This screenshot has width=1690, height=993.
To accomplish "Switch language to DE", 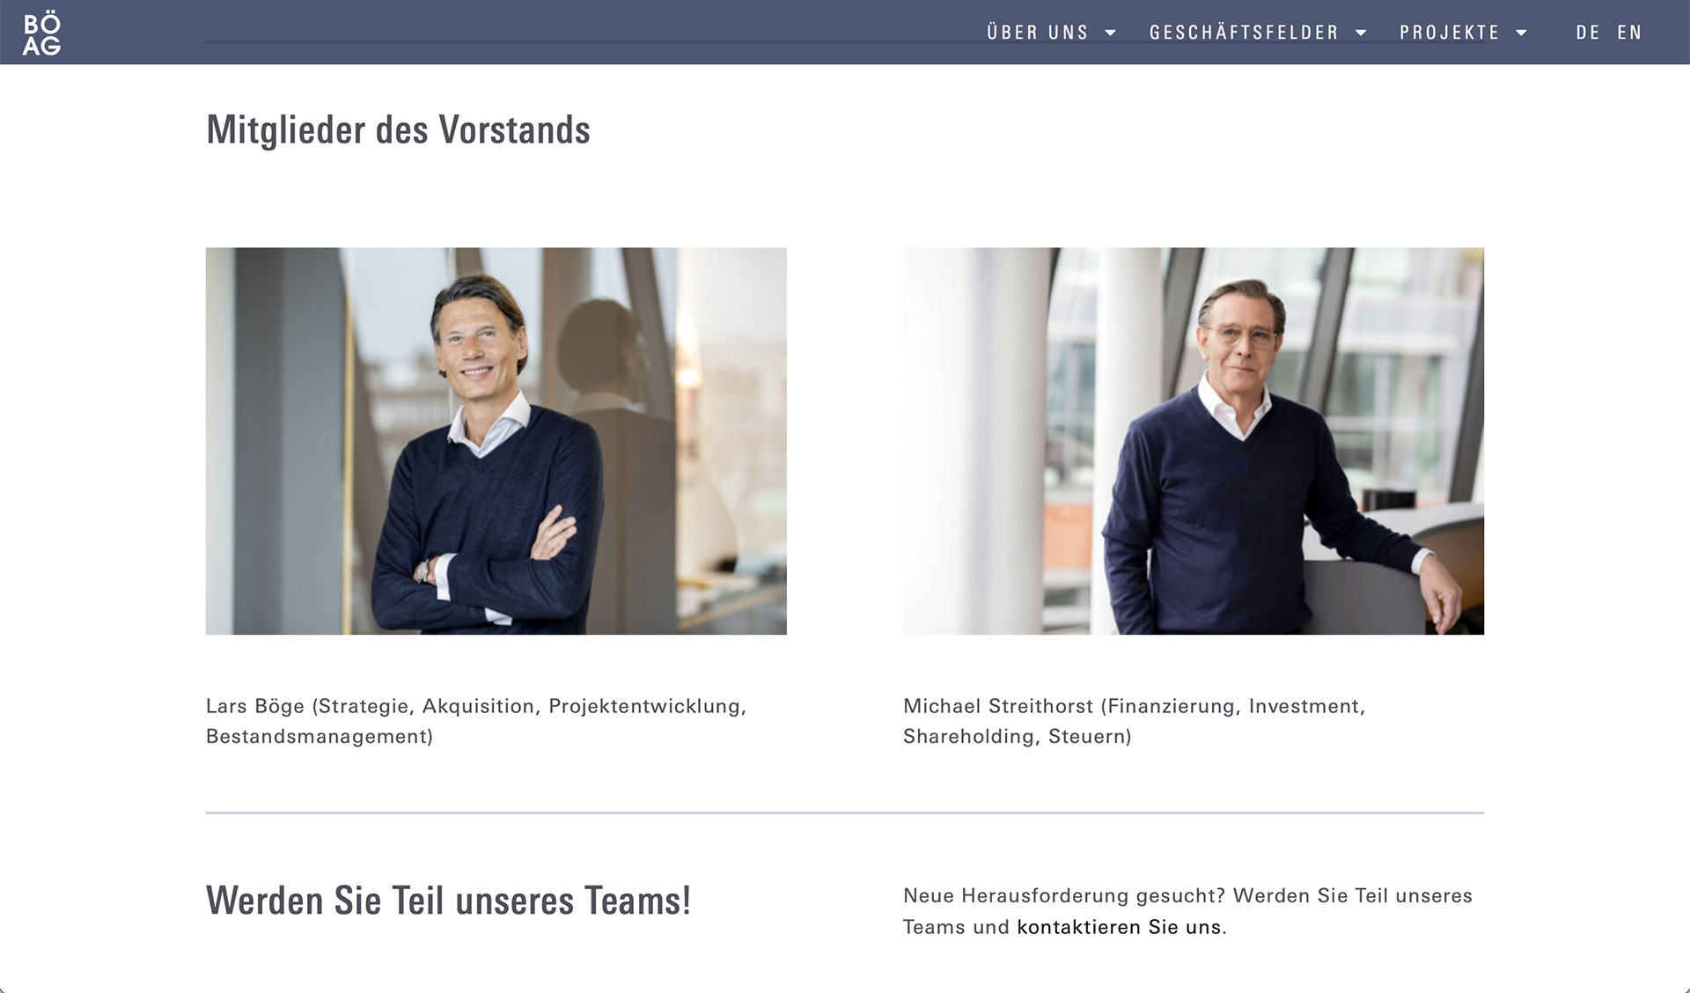I will click(x=1588, y=33).
